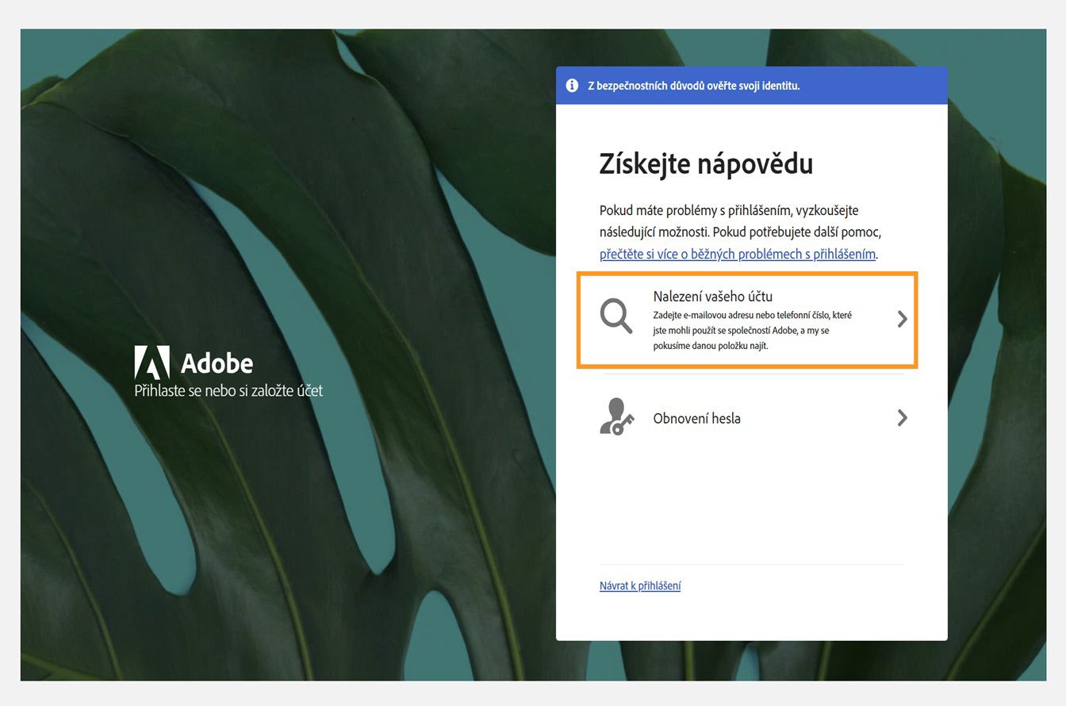Click the circled 'i' information symbol
The height and width of the screenshot is (706, 1066).
pyautogui.click(x=573, y=85)
